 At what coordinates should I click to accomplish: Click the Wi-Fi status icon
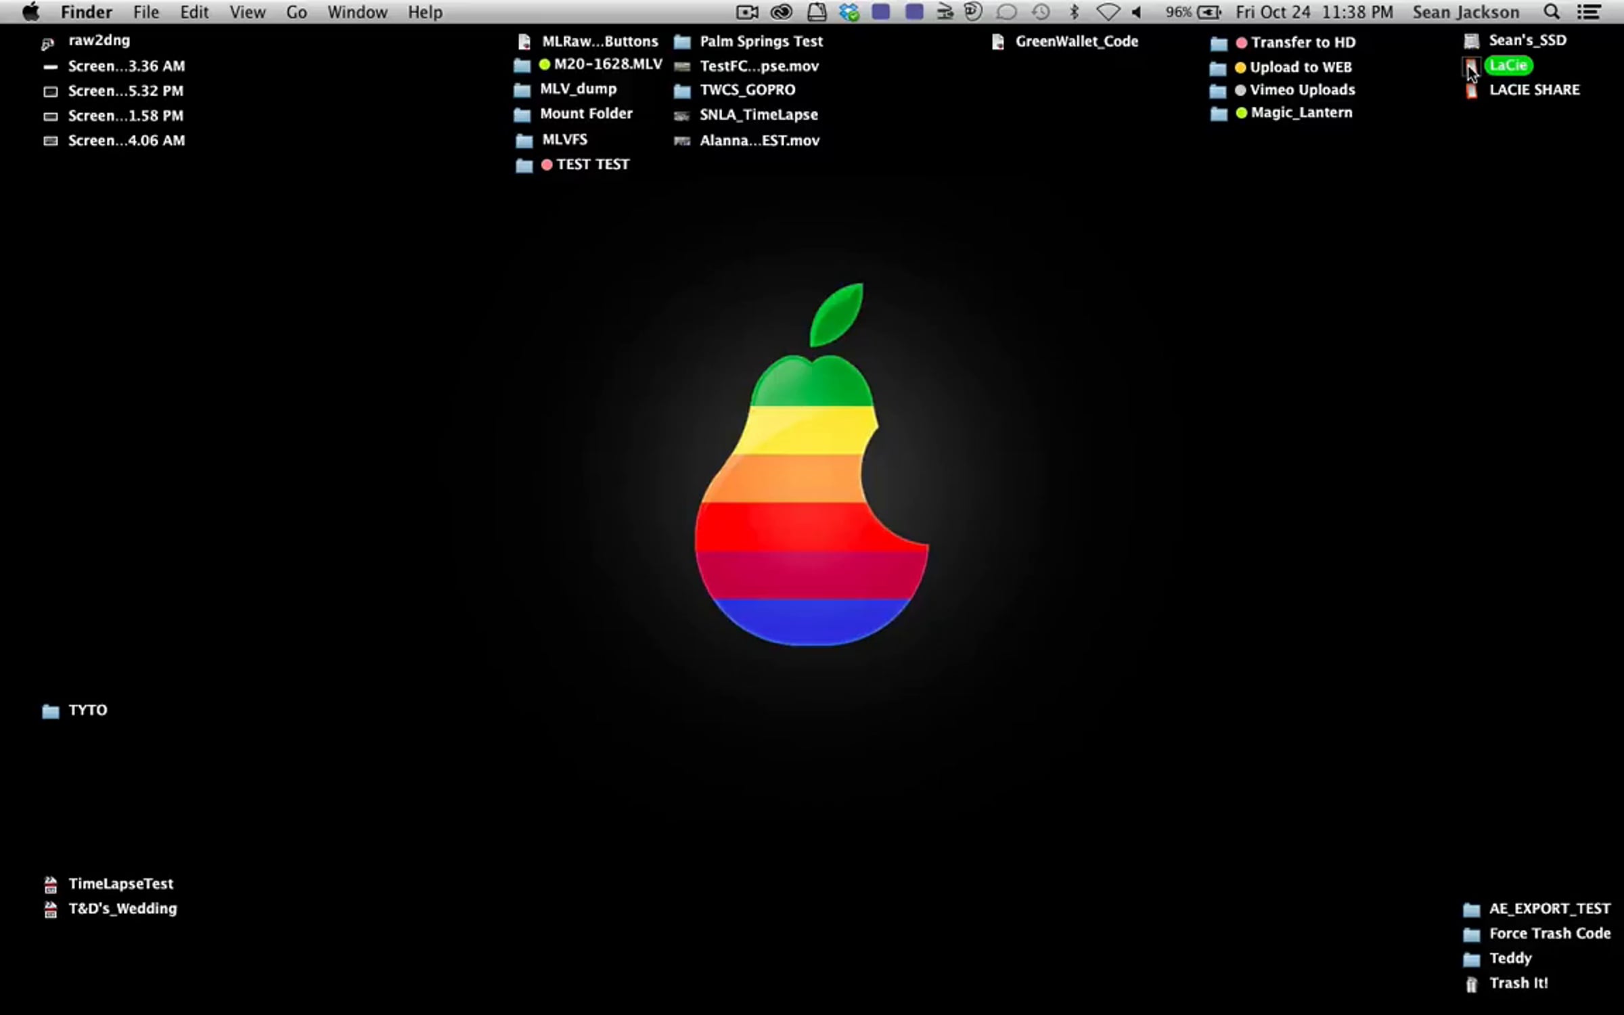[1107, 12]
